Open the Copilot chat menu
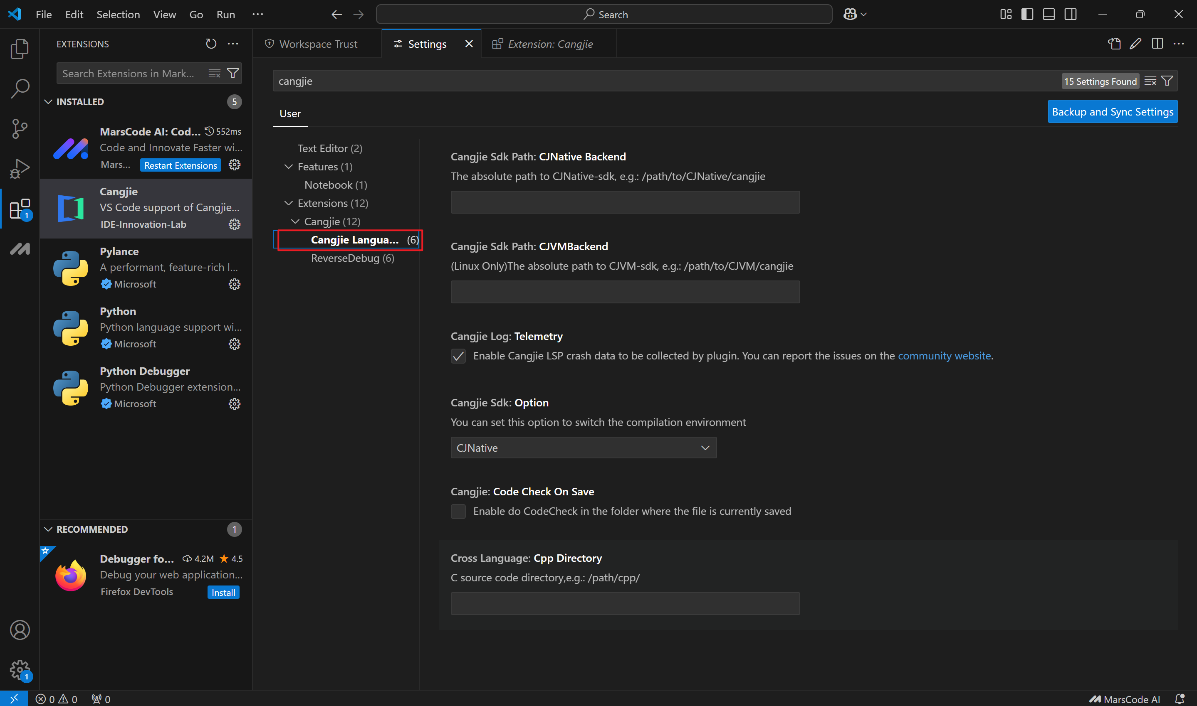This screenshot has width=1197, height=706. pos(855,14)
